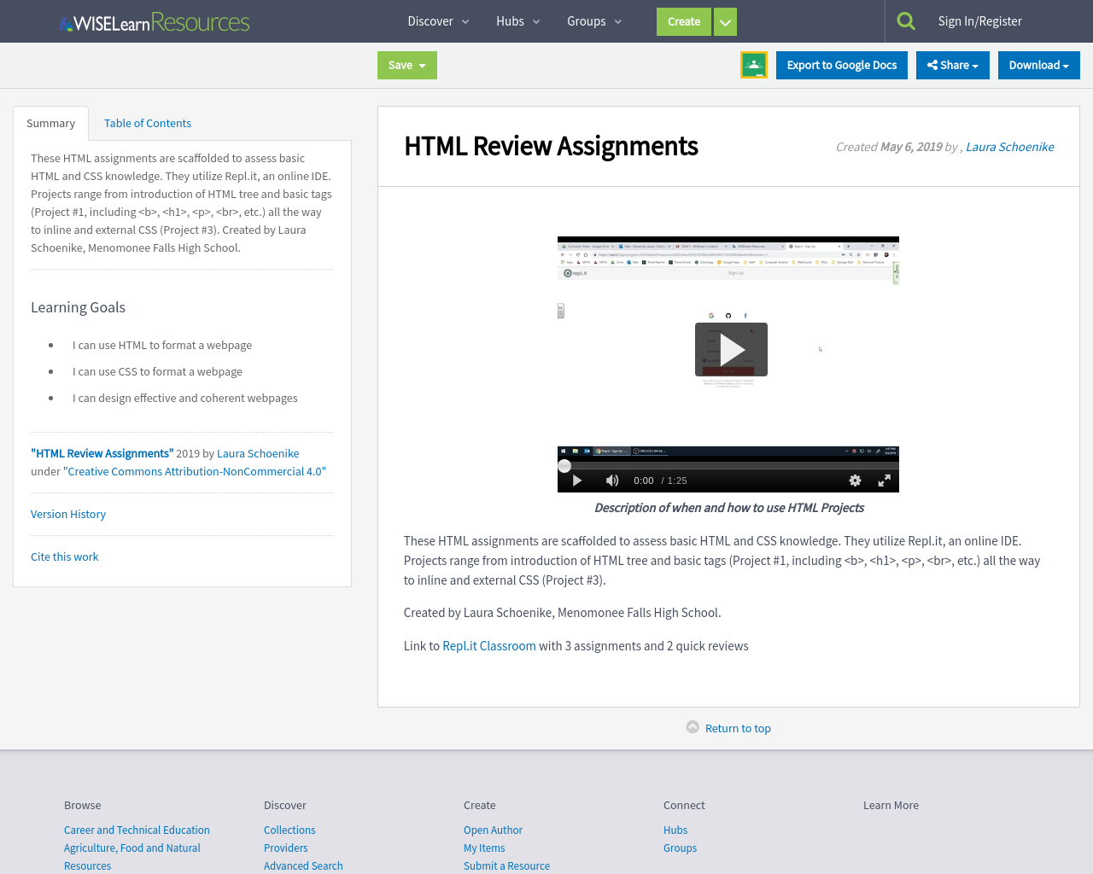Switch to the Summary tab
This screenshot has width=1093, height=874.
[50, 123]
